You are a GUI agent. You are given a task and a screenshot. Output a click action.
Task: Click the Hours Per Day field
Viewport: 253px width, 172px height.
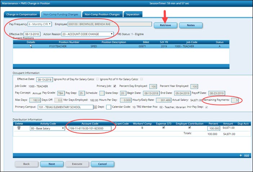click(126, 100)
